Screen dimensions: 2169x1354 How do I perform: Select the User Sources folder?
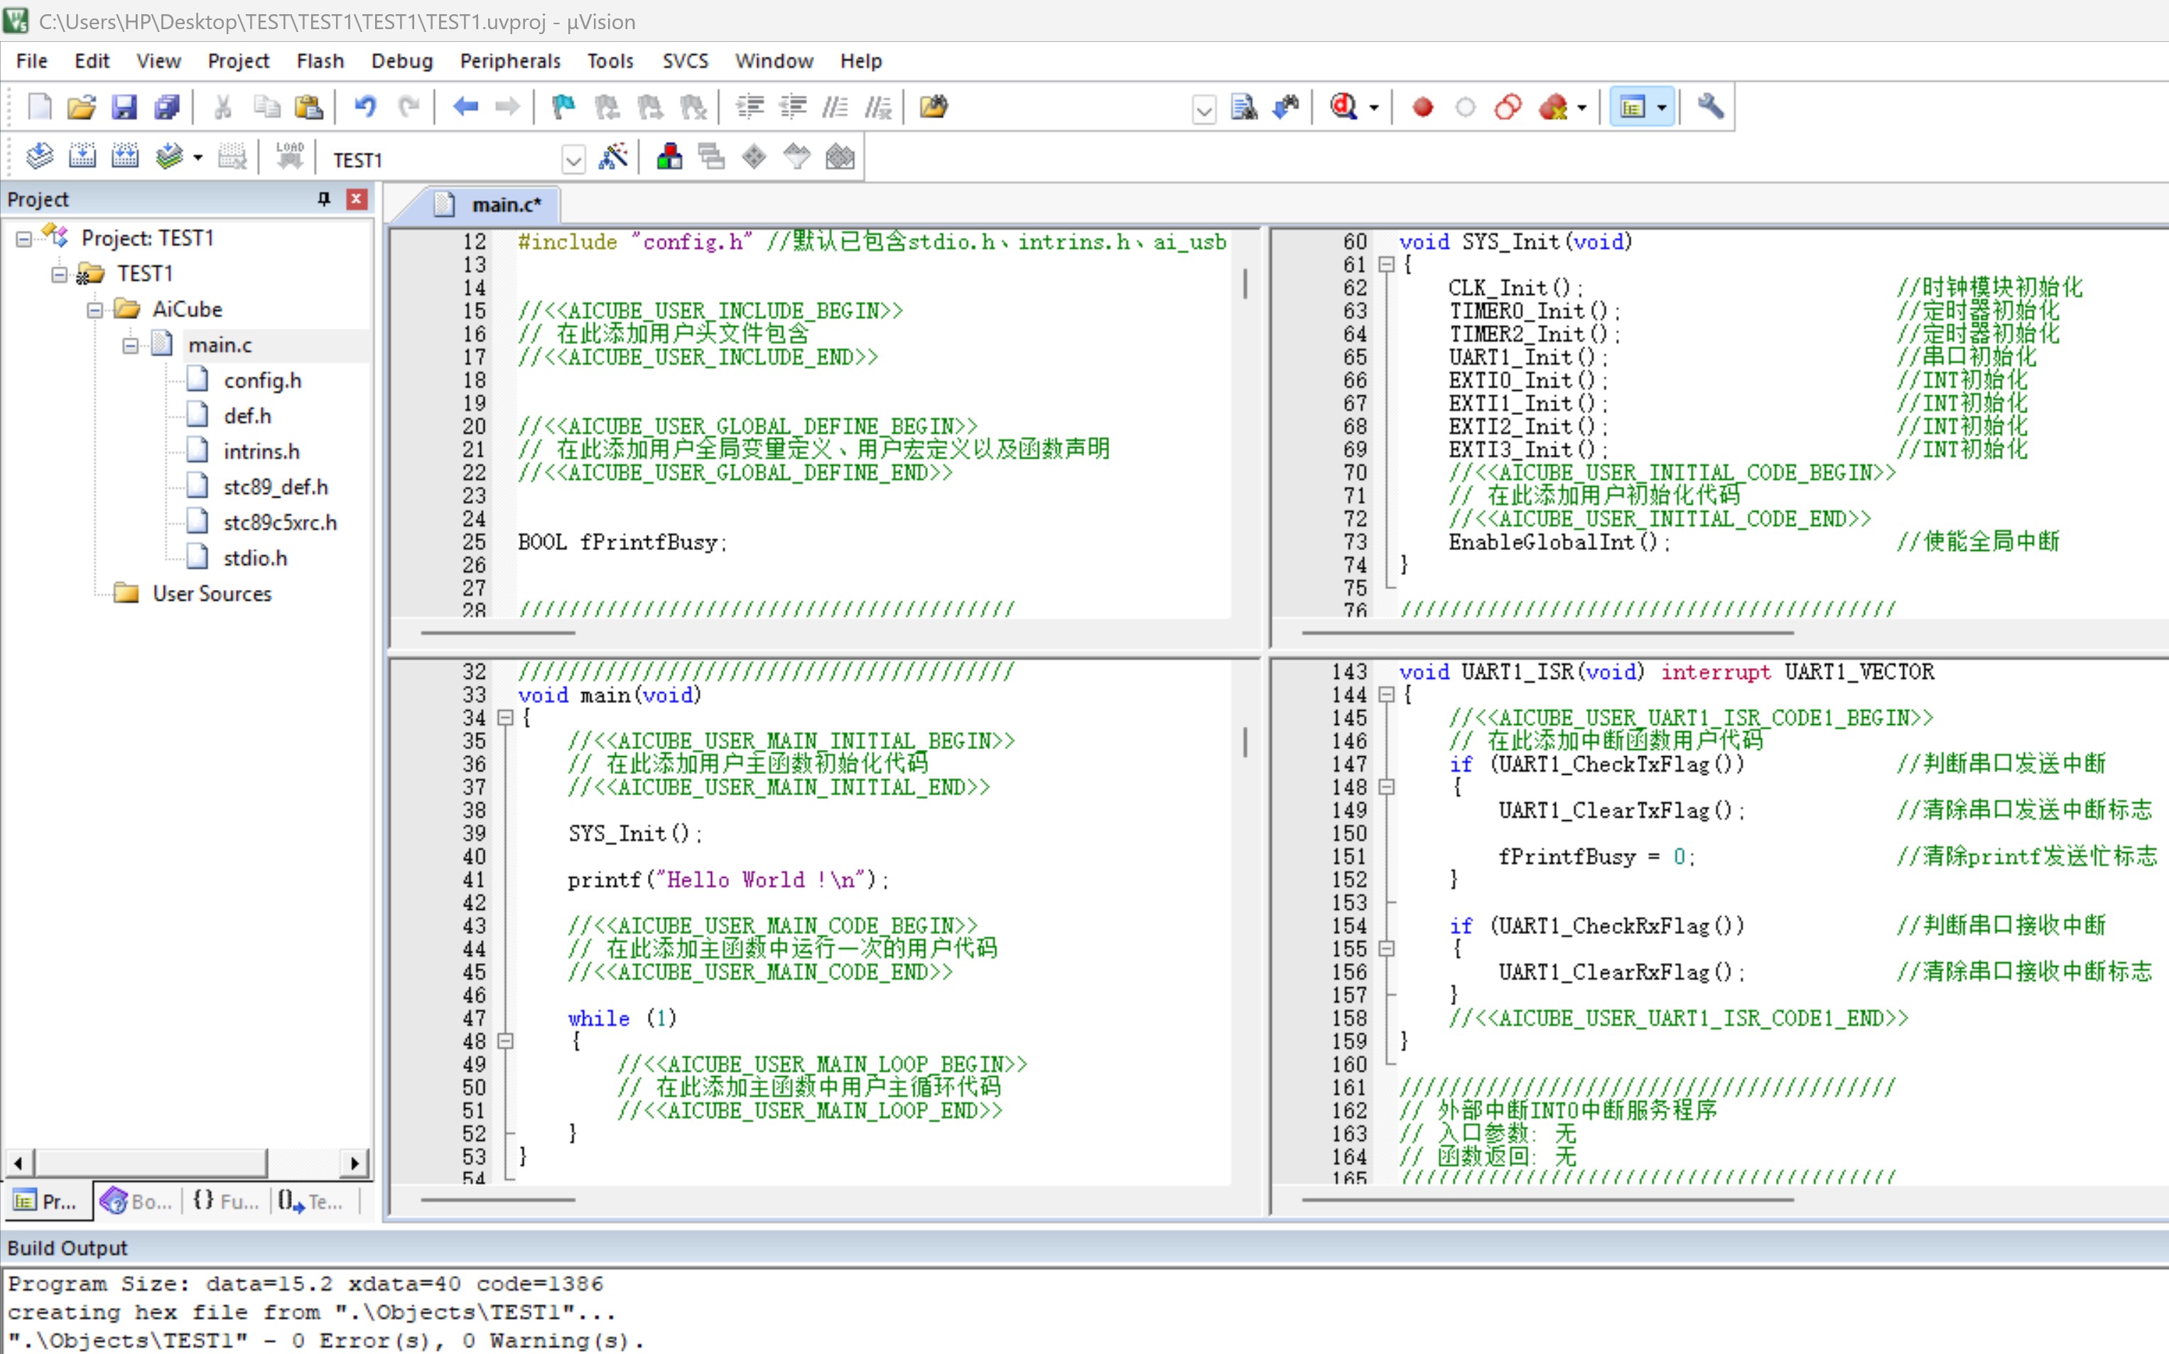pos(212,593)
